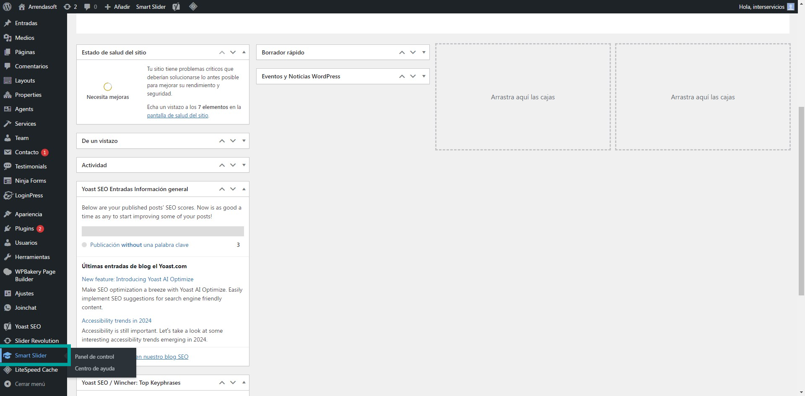
Task: Select Panel de control in the Smart Slider submenu
Action: coord(94,357)
